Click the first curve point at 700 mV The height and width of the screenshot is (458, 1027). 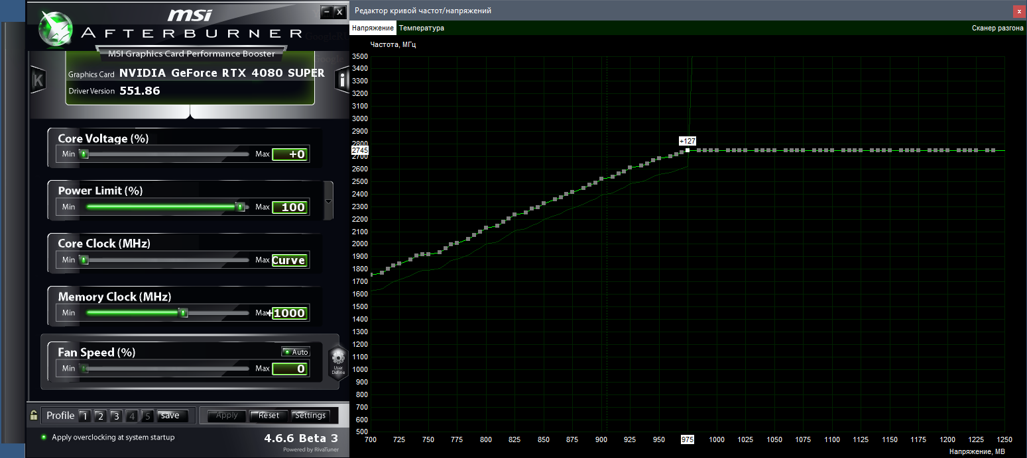371,275
